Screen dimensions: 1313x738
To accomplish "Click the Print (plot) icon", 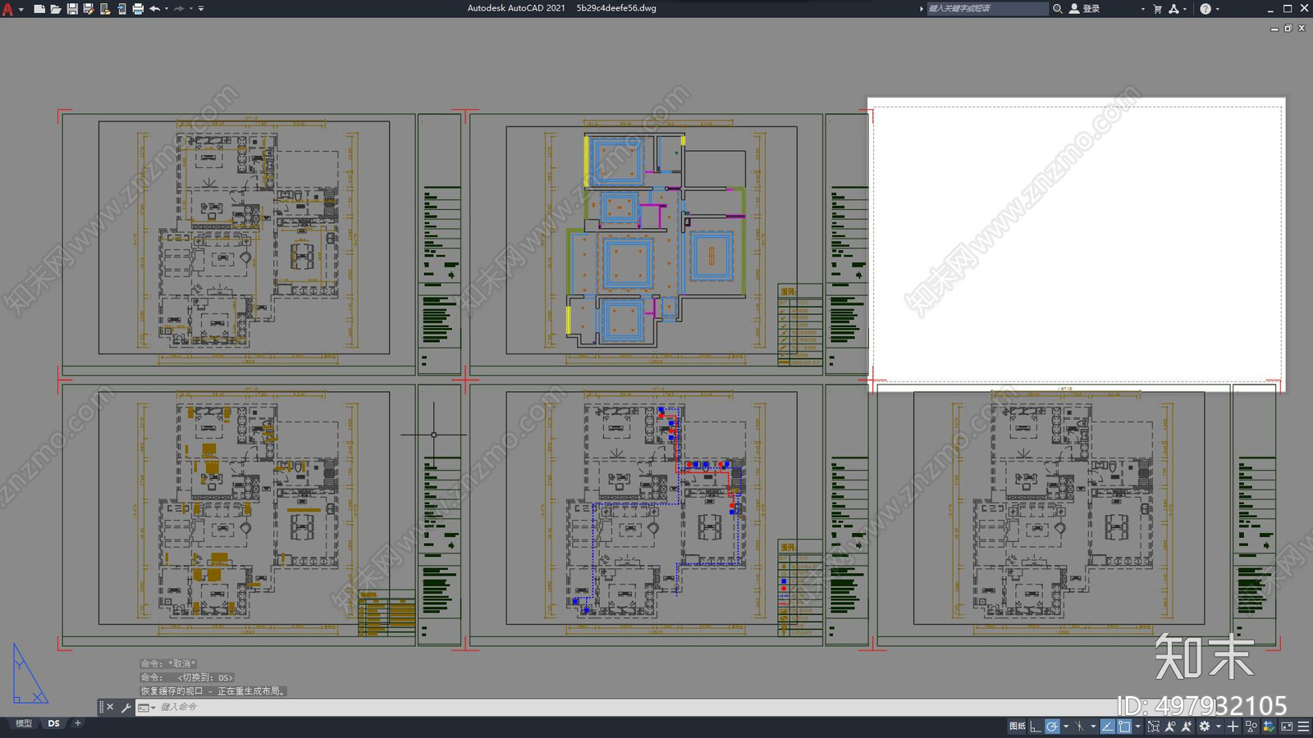I will [x=138, y=9].
